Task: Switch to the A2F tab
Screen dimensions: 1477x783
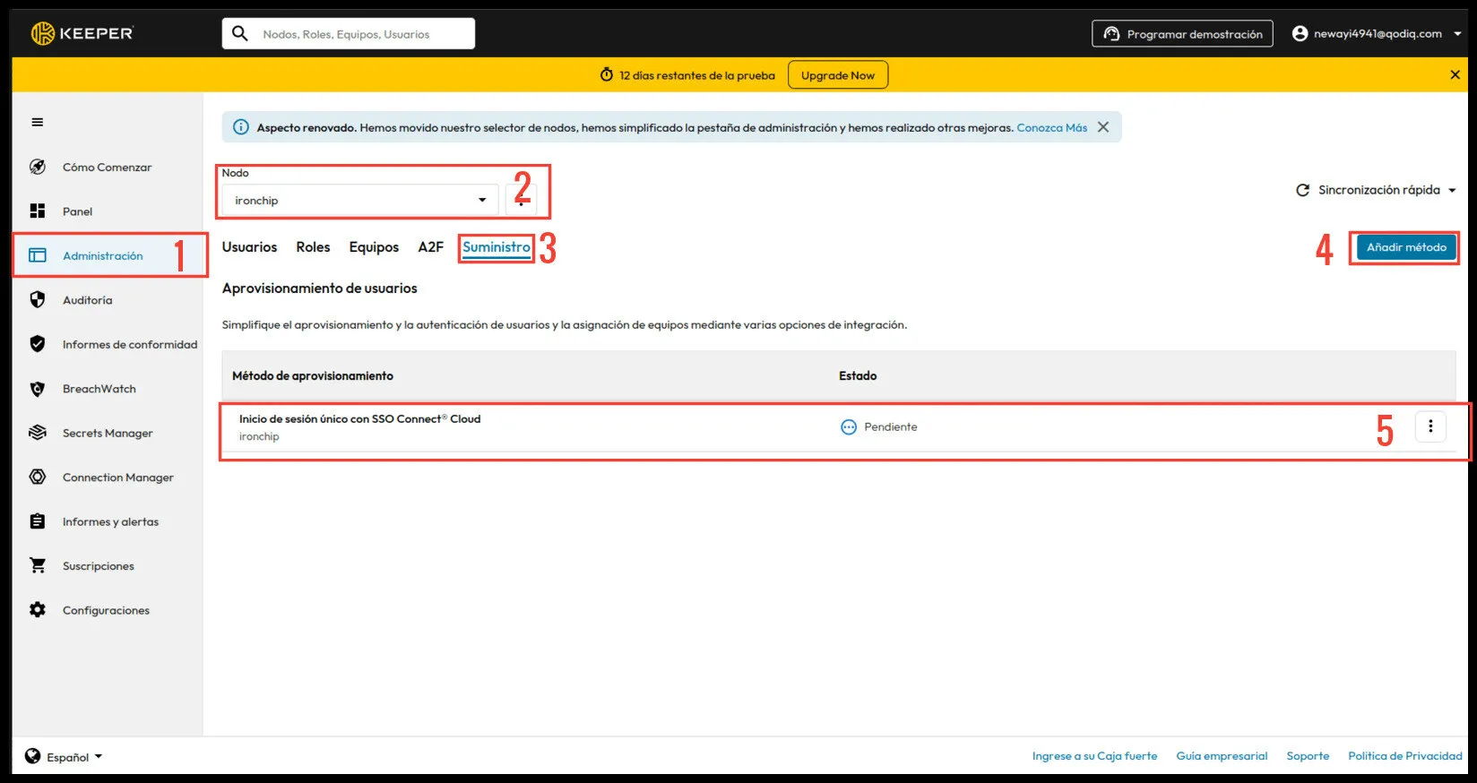Action: [430, 247]
